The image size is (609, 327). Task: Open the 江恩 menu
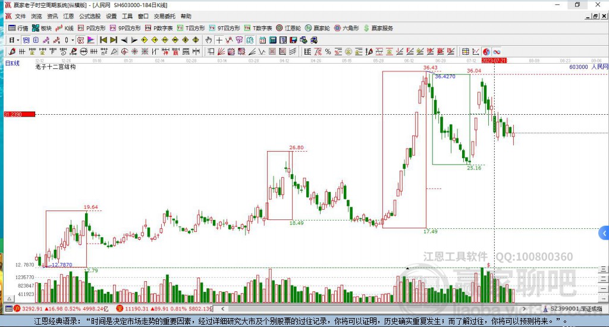(68, 16)
